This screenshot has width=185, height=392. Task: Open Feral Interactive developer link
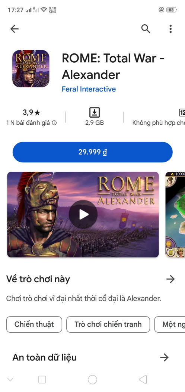89,89
